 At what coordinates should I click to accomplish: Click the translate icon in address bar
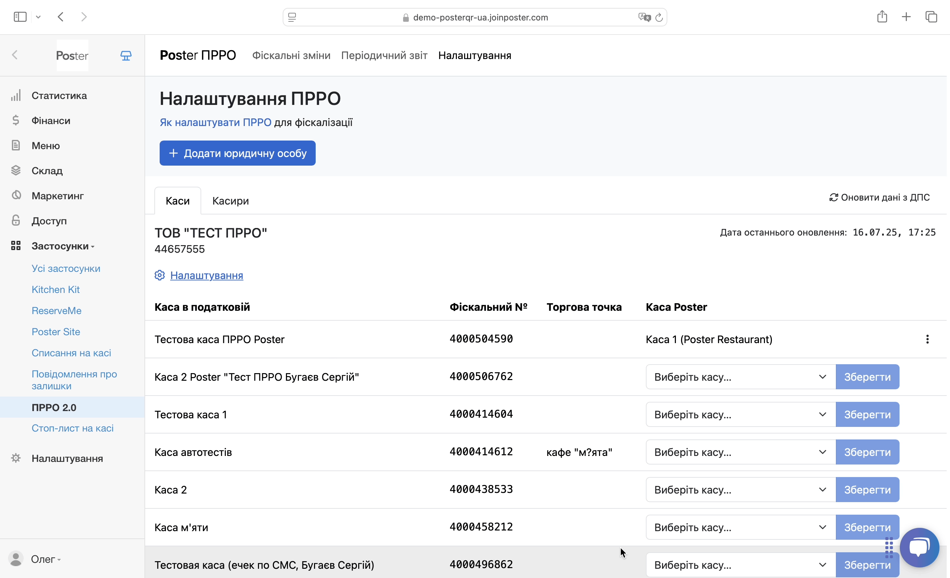[x=644, y=17]
